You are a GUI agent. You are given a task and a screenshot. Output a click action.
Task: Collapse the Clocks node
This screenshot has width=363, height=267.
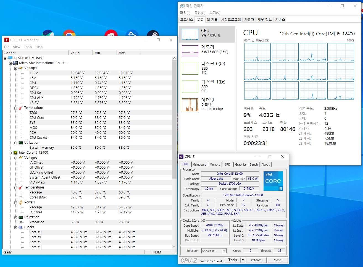pos(16,227)
